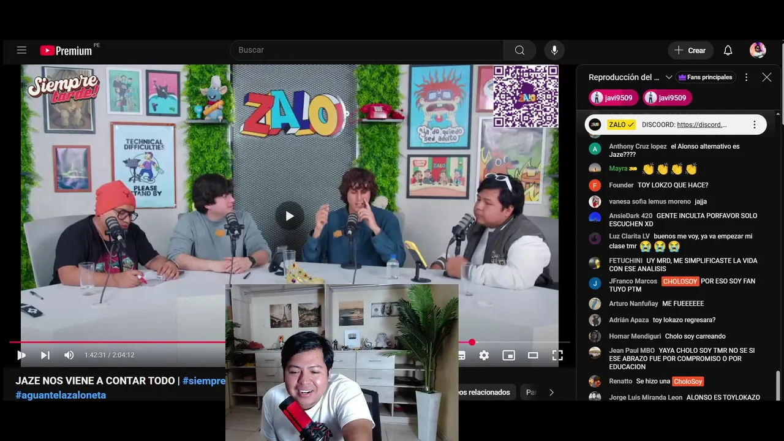Image resolution: width=784 pixels, height=441 pixels.
Task: Click the Siempre tarde show logo
Action: coord(62,88)
